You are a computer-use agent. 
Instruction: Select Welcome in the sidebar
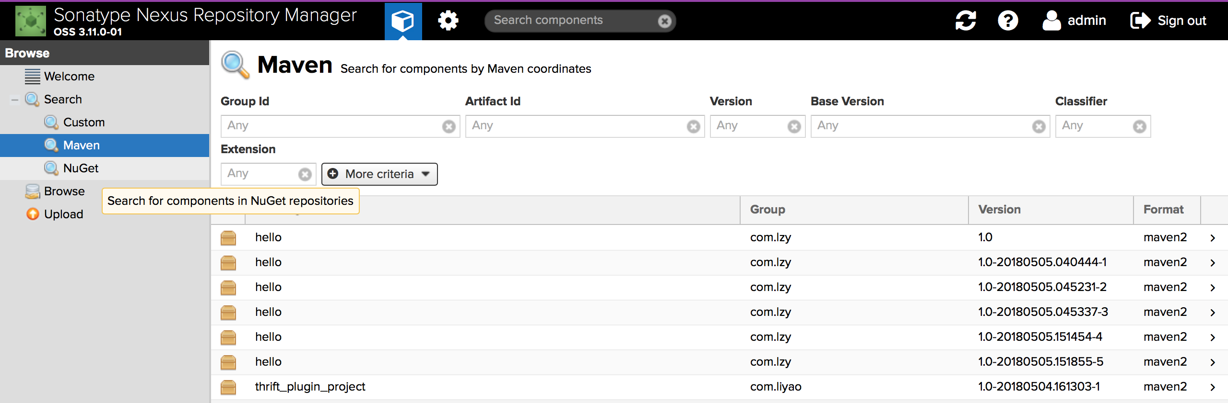coord(69,77)
